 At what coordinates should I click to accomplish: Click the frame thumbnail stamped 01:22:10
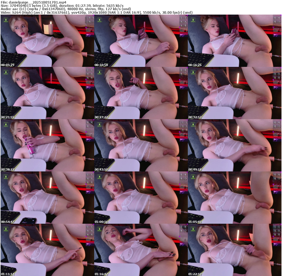pyautogui.click(x=235, y=250)
